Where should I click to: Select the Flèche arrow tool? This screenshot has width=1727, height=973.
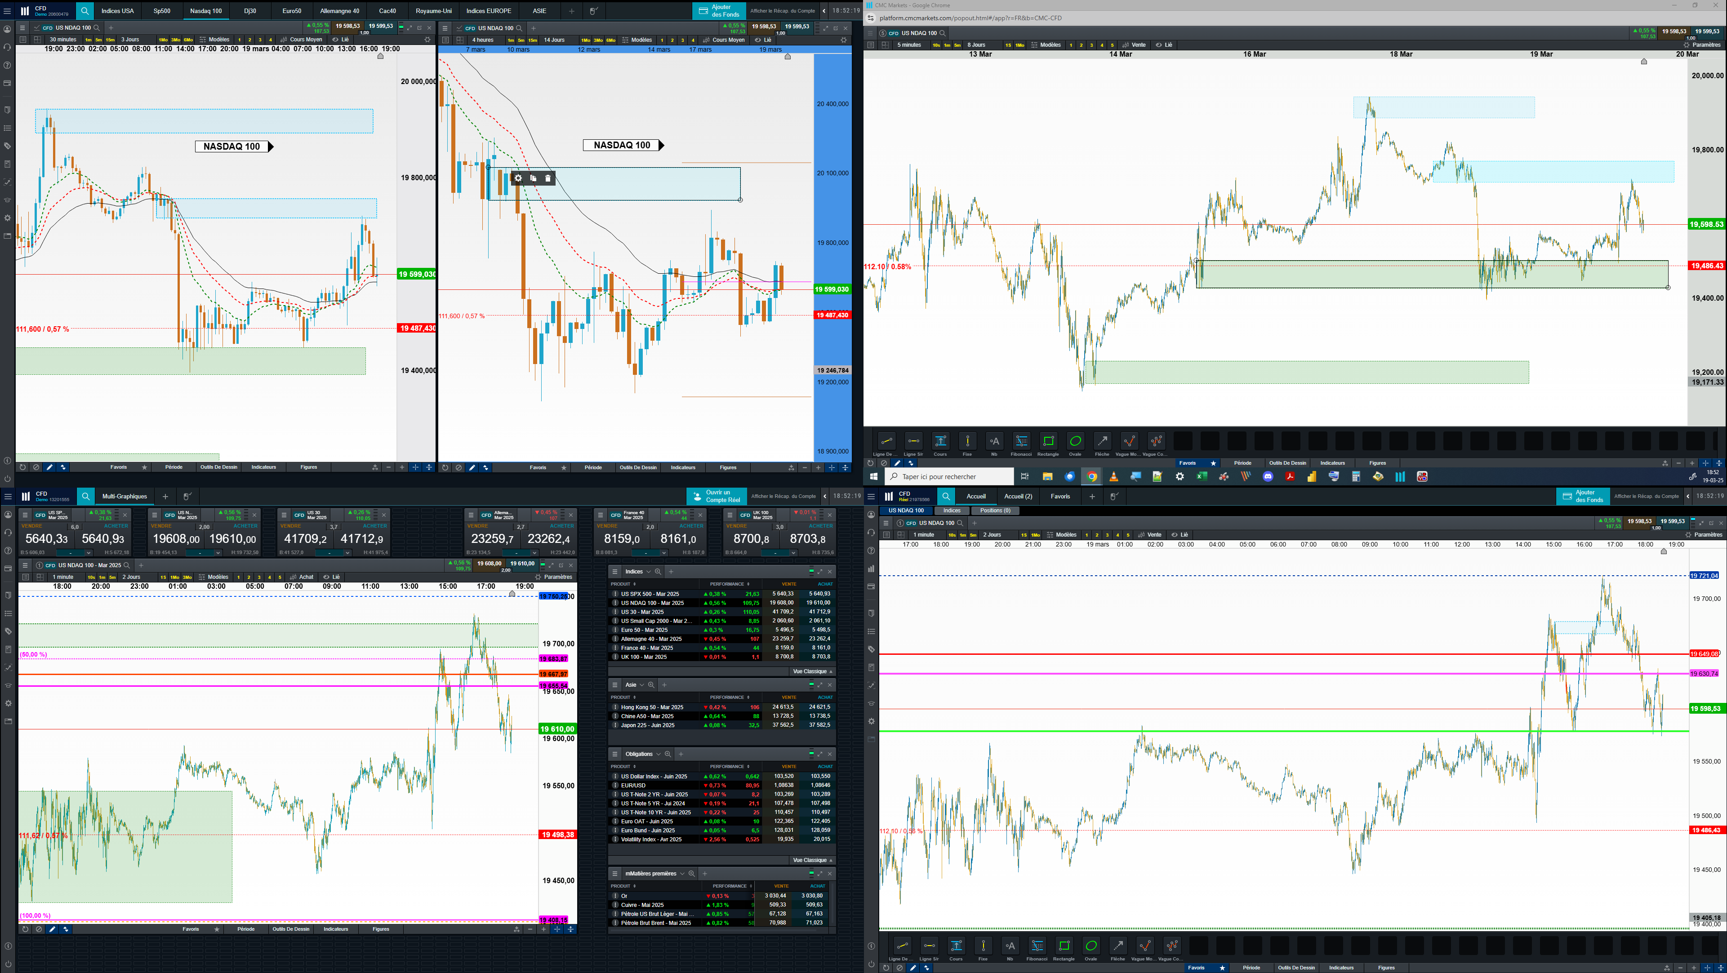point(1102,442)
